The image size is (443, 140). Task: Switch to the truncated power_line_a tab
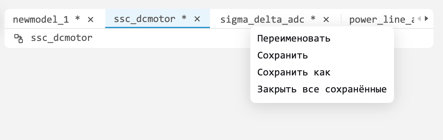[x=382, y=19]
